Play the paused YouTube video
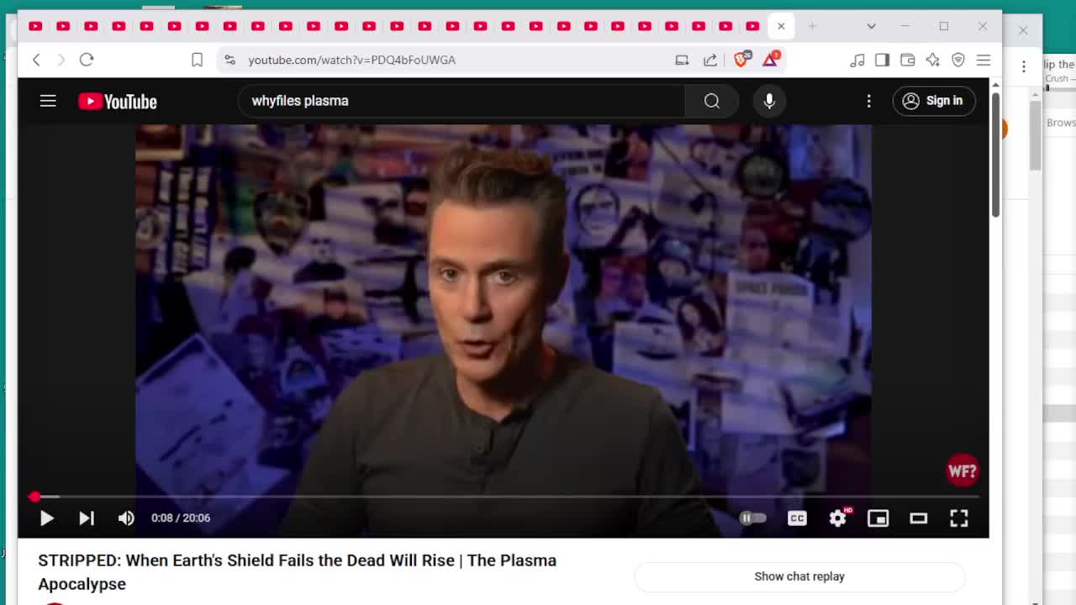Image resolution: width=1076 pixels, height=605 pixels. [47, 518]
